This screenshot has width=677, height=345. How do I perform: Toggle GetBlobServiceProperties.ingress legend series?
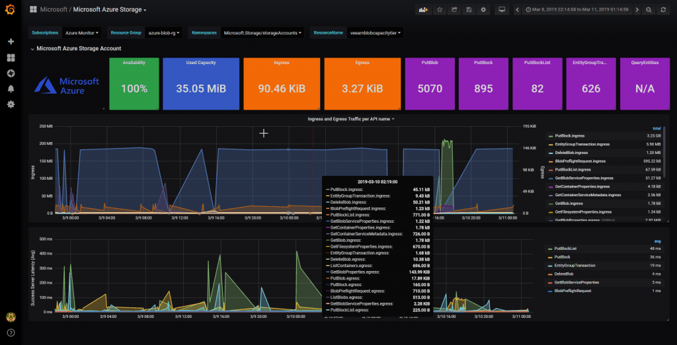click(584, 178)
